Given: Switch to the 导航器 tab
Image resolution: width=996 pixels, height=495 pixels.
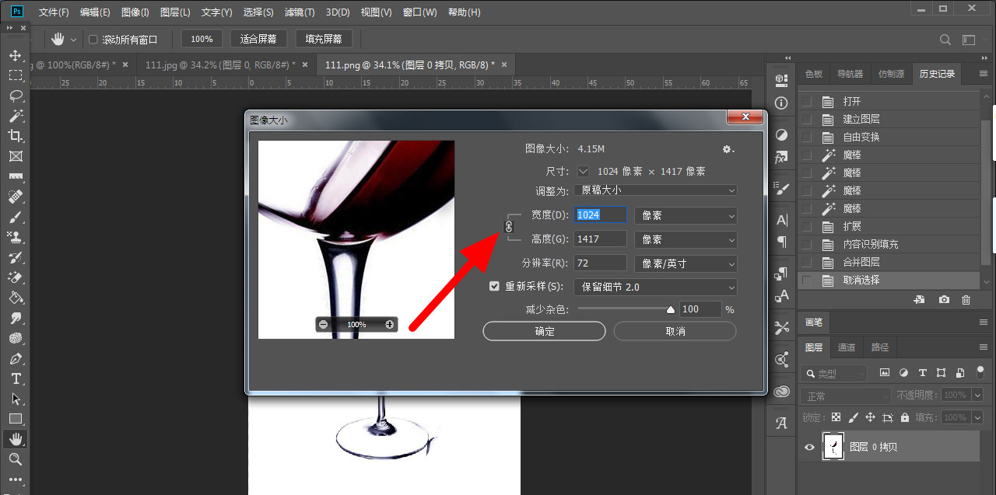Looking at the screenshot, I should tap(850, 74).
